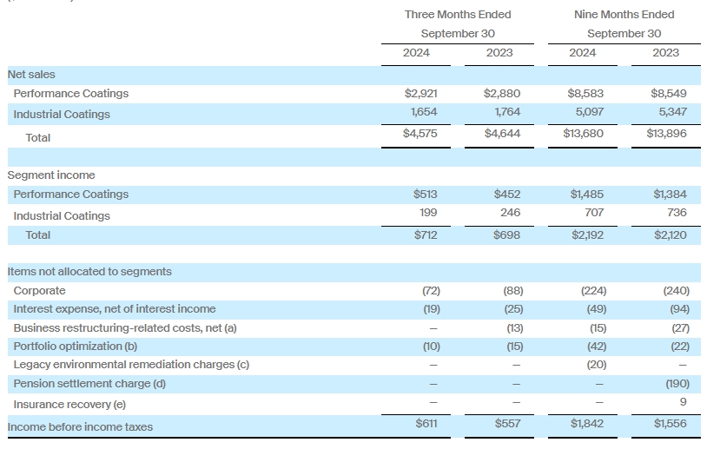Select insurance recovery value 9

[683, 401]
